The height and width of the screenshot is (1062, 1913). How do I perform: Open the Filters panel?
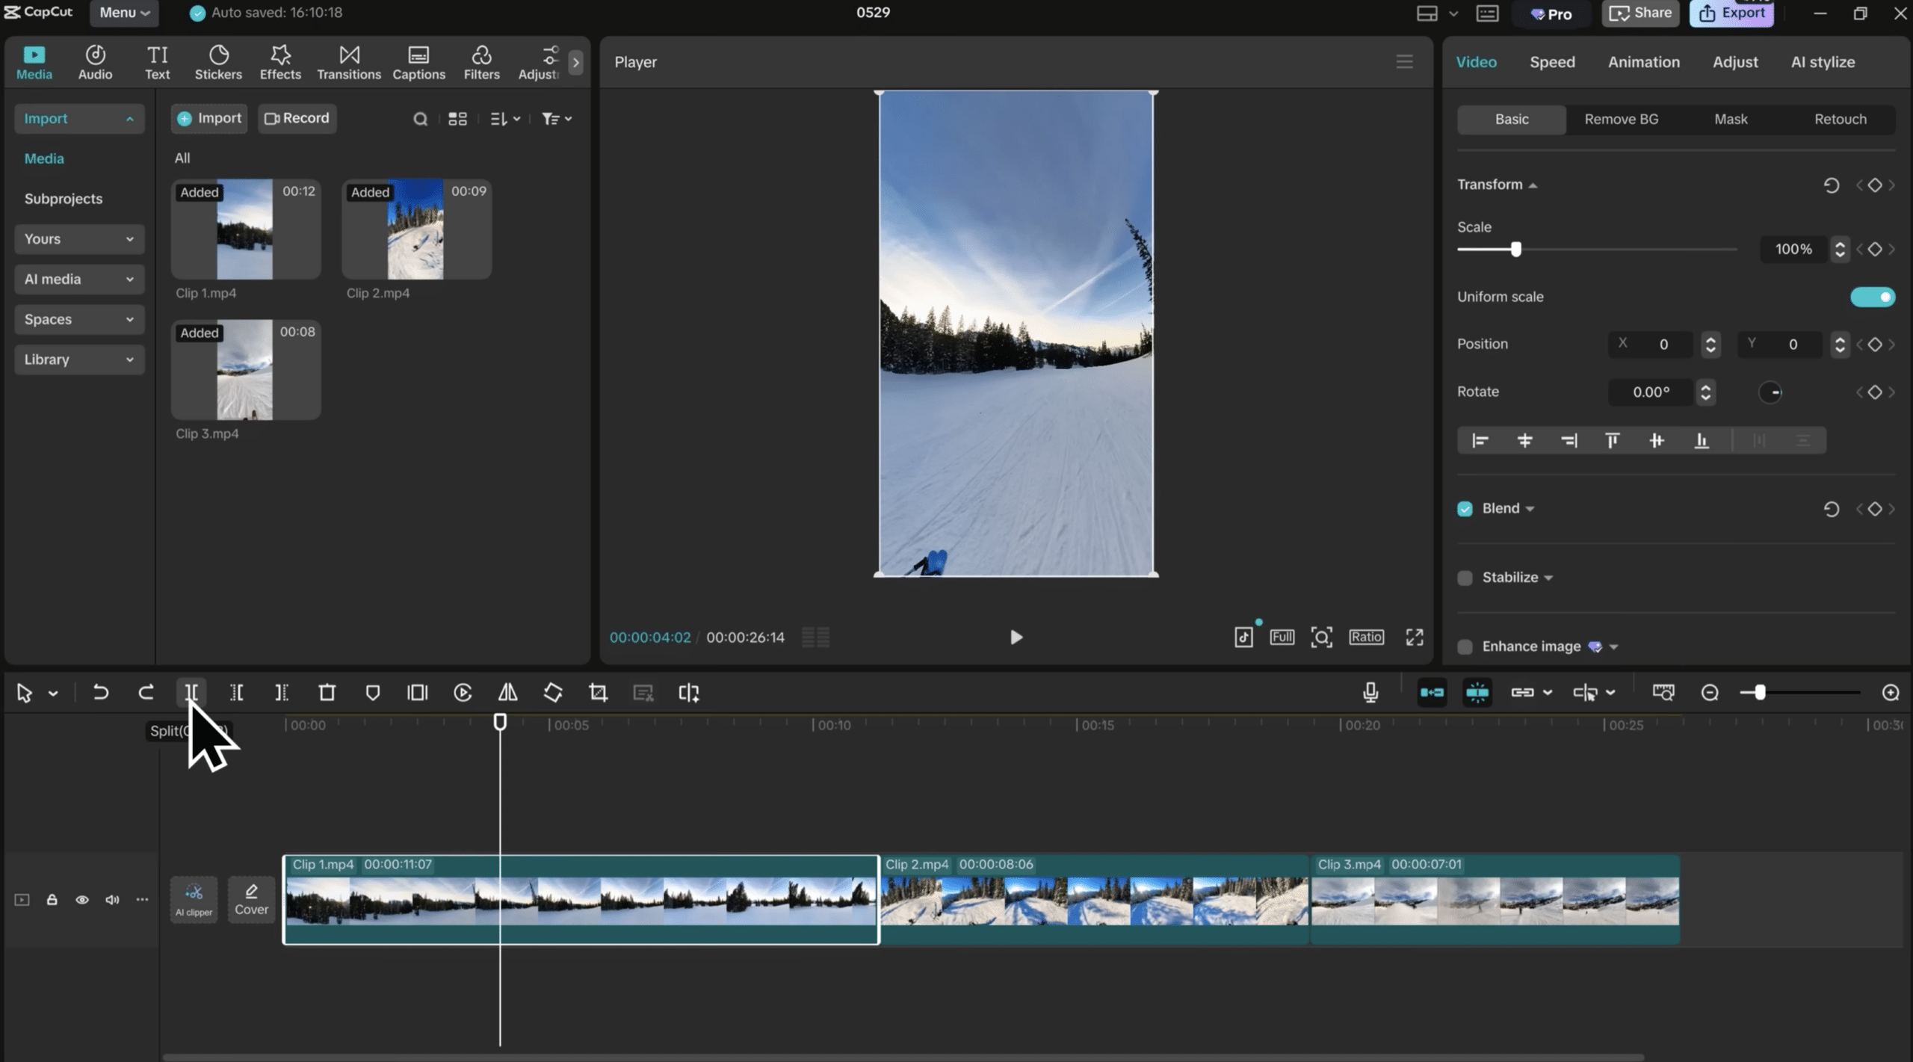coord(480,61)
